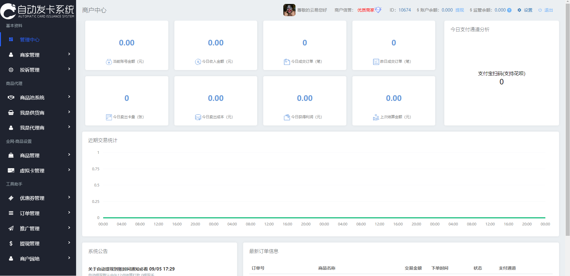
Task: Click the 提现管理 dollar icon
Action: click(11, 243)
